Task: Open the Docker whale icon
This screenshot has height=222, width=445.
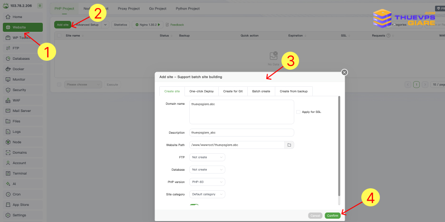Action: (x=8, y=69)
